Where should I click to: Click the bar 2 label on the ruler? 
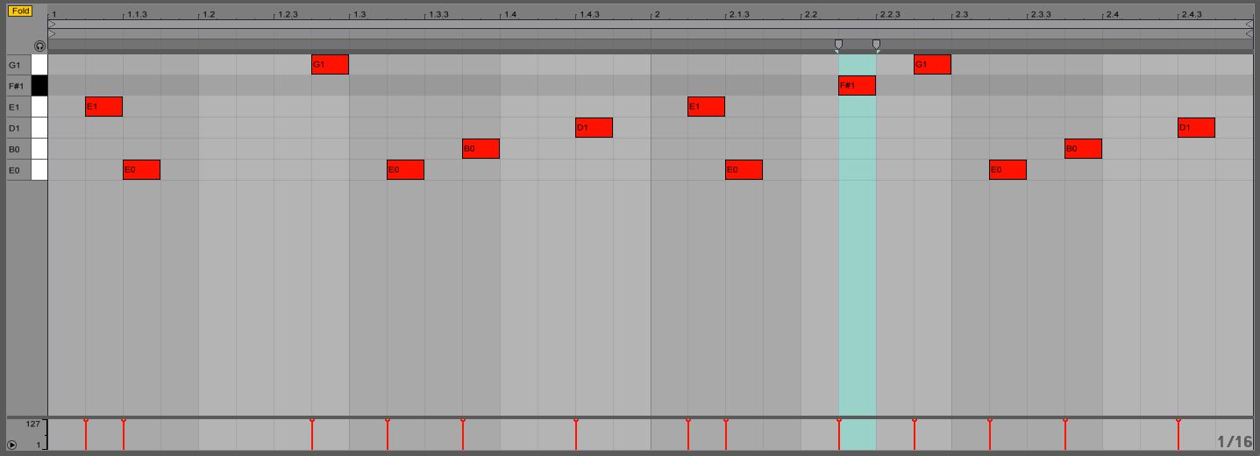coord(657,15)
